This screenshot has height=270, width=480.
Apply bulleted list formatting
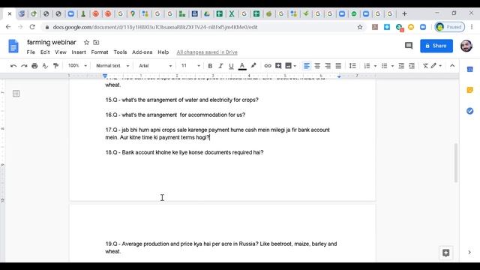[384, 66]
